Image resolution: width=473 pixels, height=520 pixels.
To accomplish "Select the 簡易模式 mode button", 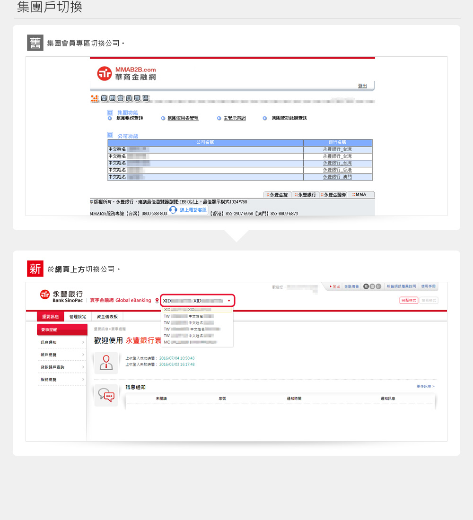I will 429,301.
